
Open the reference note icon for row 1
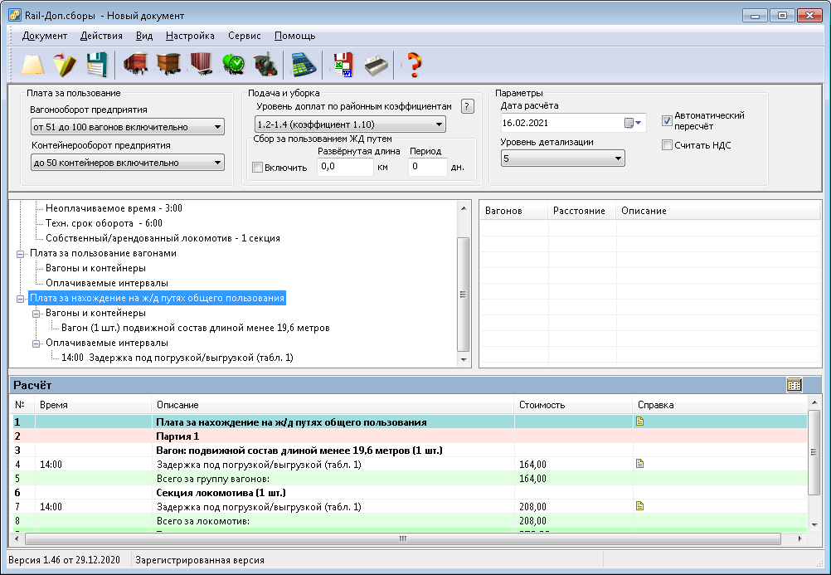pyautogui.click(x=639, y=422)
